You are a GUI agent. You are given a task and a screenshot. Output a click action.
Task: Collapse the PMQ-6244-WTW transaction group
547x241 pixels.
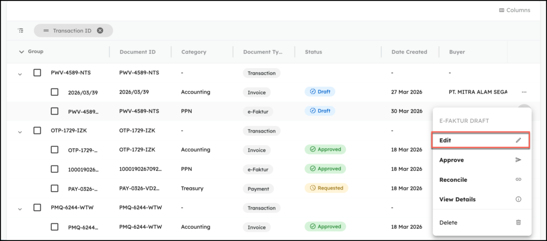(x=20, y=209)
